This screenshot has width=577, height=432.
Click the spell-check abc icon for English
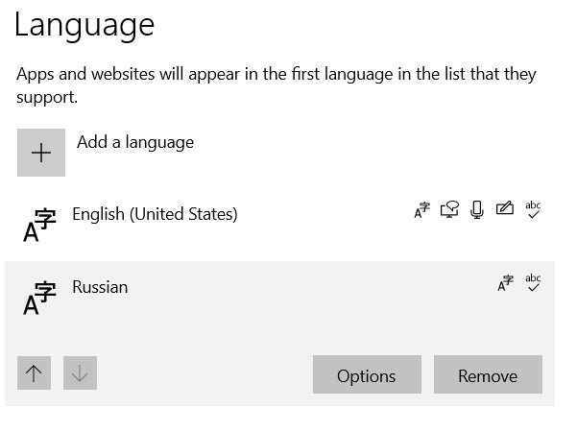tap(533, 209)
